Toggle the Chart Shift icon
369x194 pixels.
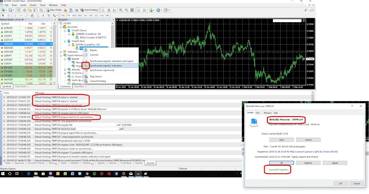[x=145, y=10]
